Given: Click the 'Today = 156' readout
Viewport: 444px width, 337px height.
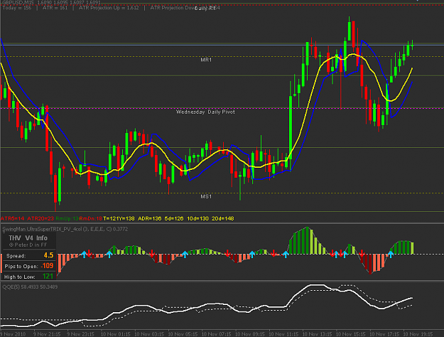Looking at the screenshot, I should tap(17, 8).
